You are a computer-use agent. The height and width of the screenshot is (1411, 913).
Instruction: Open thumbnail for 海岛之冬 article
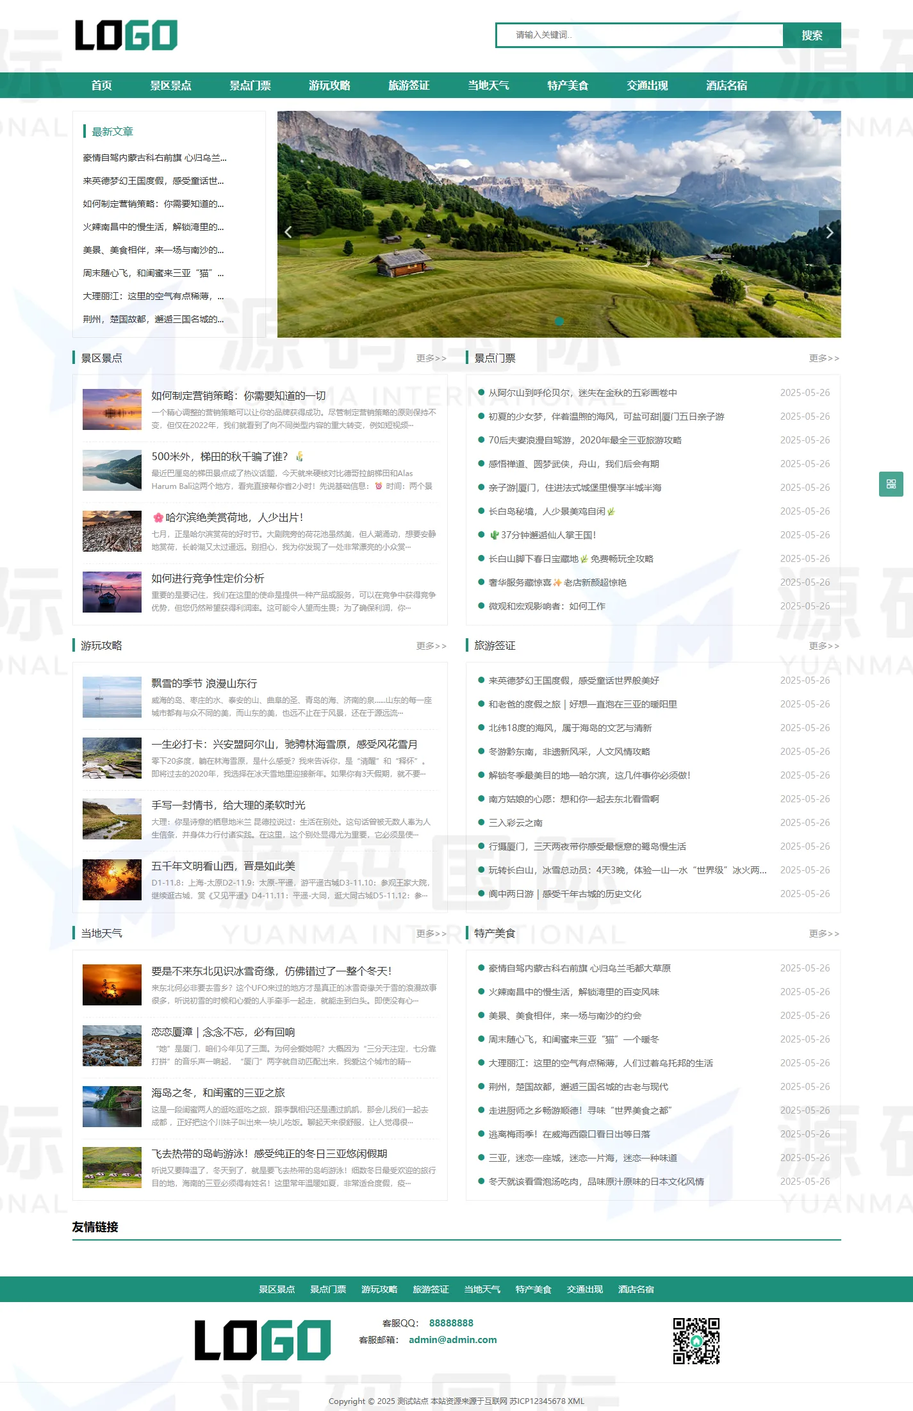112,1107
